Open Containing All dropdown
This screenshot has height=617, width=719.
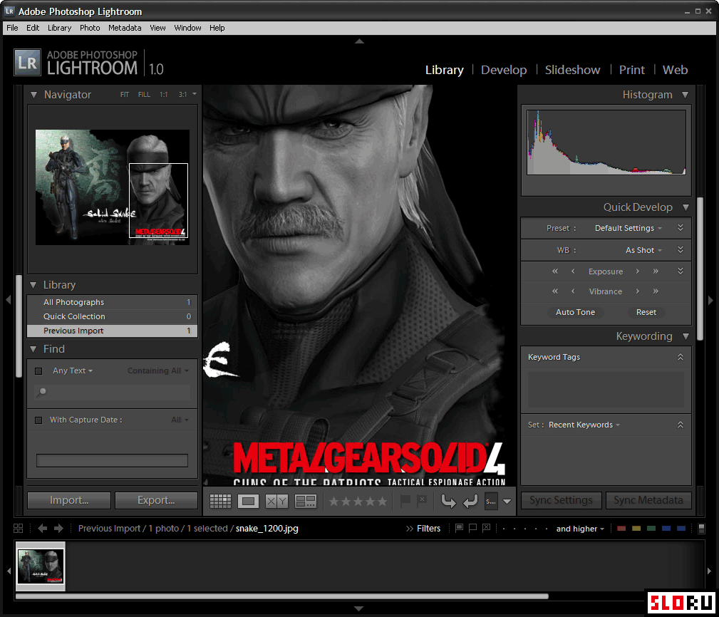157,370
